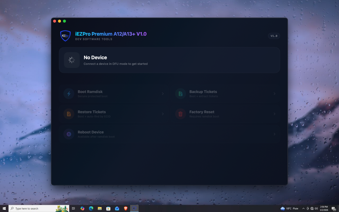339x212 pixels.
Task: Open the Brave browser from the taskbar
Action: (x=126, y=209)
